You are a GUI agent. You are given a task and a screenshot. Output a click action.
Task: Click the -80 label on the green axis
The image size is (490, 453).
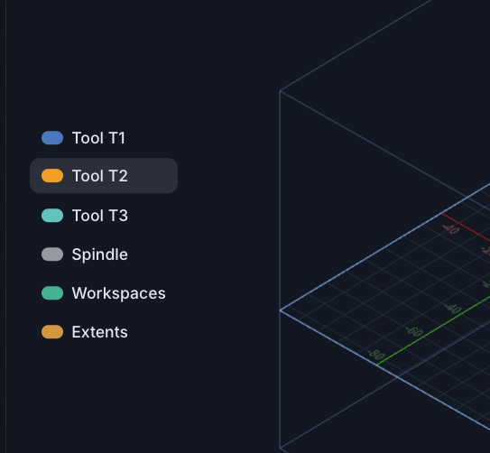[x=376, y=355]
